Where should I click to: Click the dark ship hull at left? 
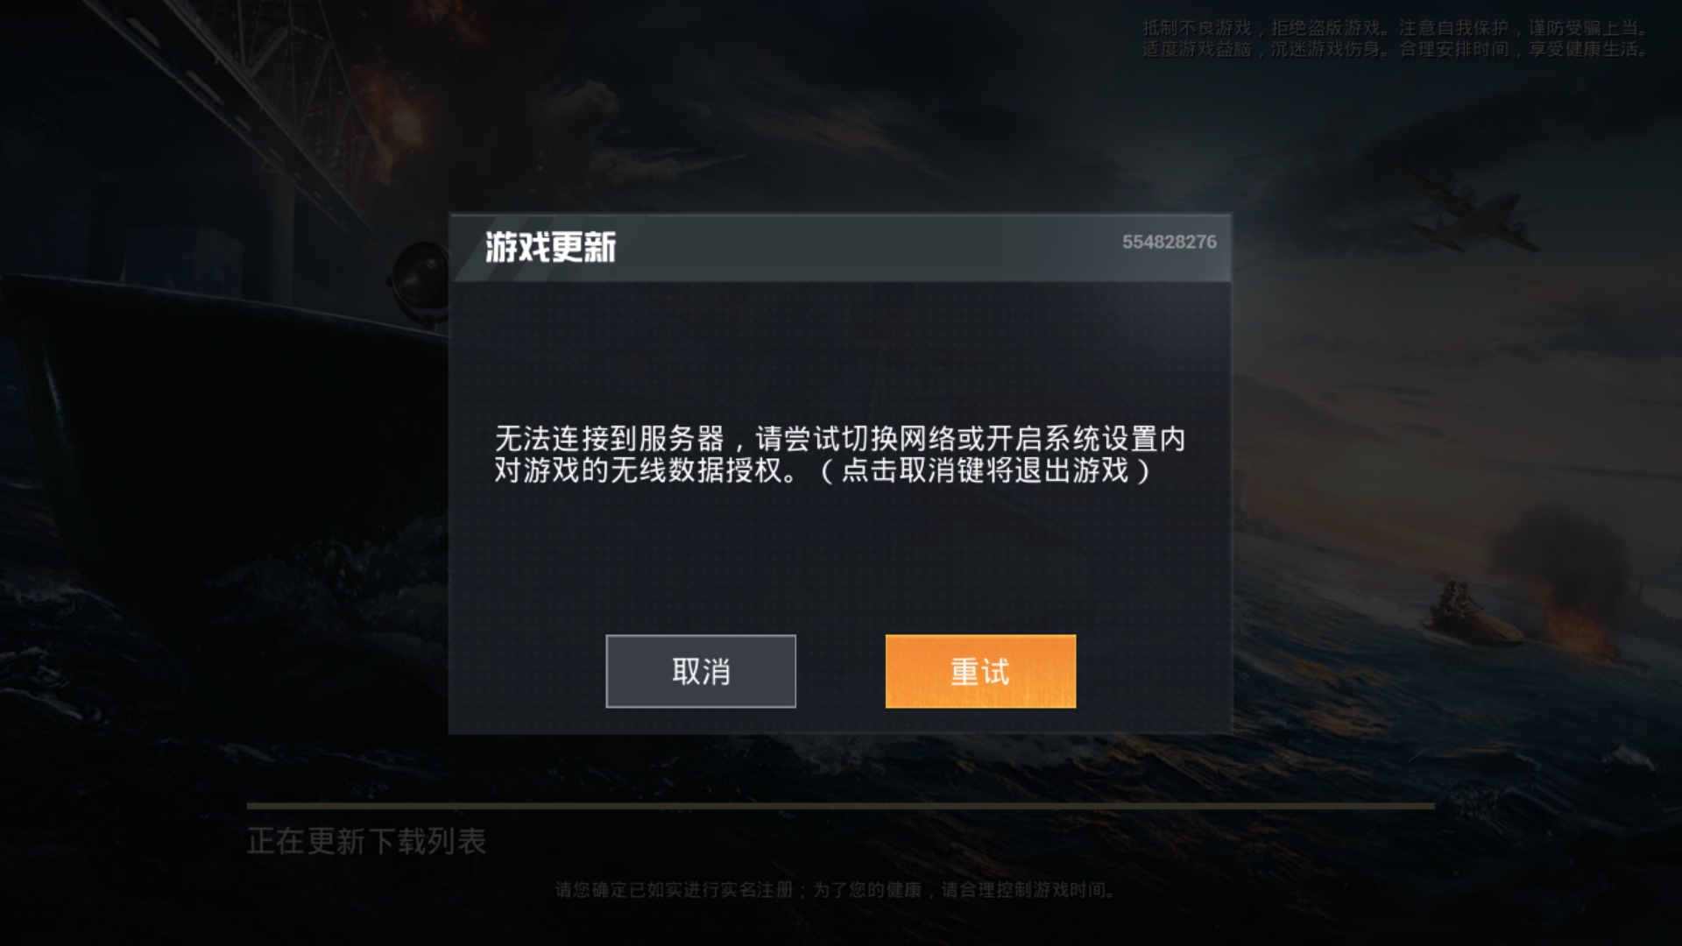tap(219, 420)
